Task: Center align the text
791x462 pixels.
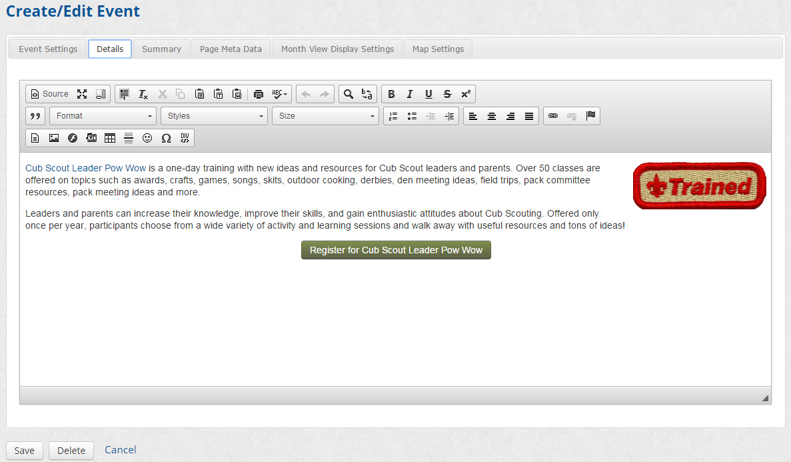Action: tap(491, 116)
